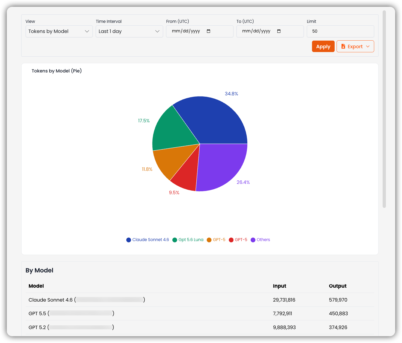
Task: Click the vertical scrollbar thumb
Action: [384, 109]
